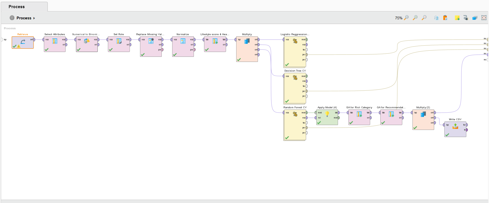
Task: Click Random Forest CV mod output port
Action: (x=307, y=113)
